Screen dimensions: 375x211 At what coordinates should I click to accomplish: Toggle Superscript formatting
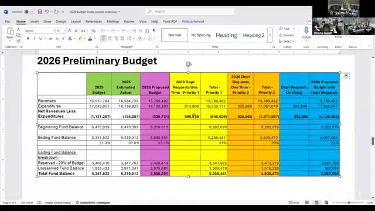point(63,39)
